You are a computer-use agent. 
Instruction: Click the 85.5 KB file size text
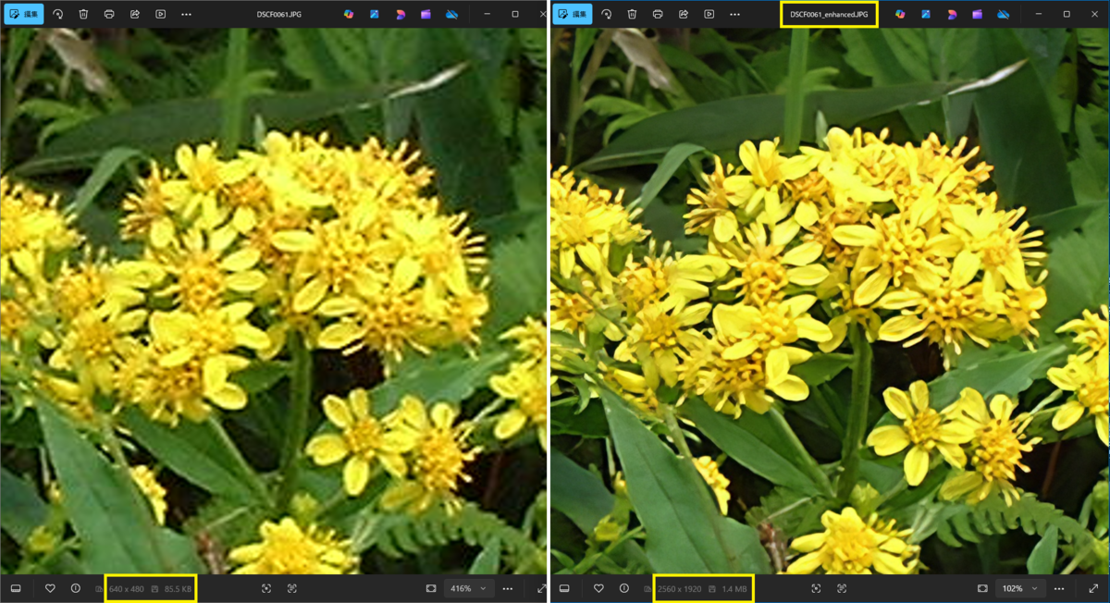(178, 589)
